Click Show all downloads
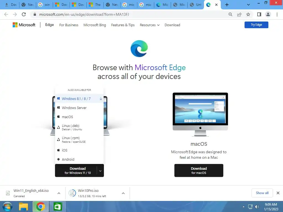The width and height of the screenshot is (283, 212). pyautogui.click(x=262, y=193)
